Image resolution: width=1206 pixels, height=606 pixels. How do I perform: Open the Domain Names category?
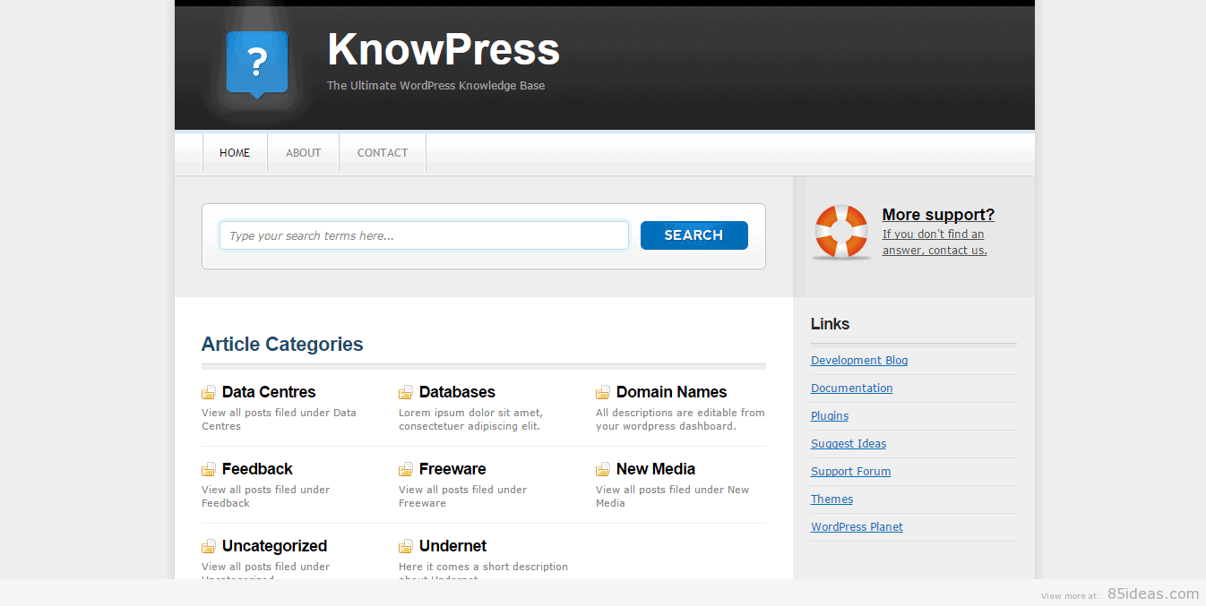pyautogui.click(x=671, y=392)
